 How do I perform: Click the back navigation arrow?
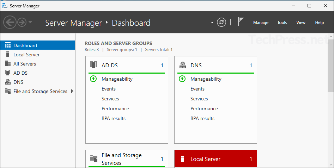[10, 22]
